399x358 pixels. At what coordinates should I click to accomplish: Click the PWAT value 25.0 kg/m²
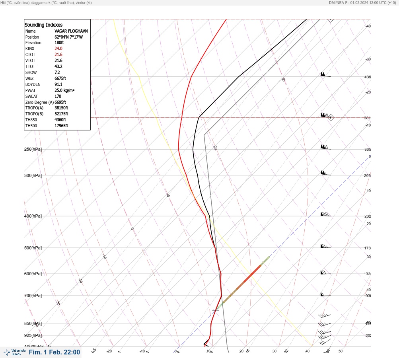tap(64, 90)
